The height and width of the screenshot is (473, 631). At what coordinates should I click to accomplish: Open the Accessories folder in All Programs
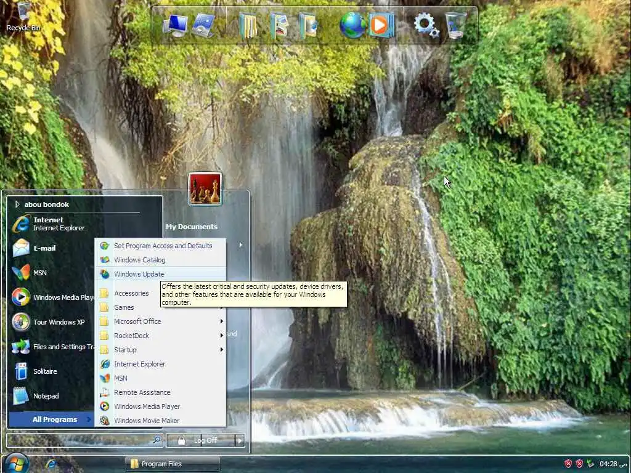128,293
